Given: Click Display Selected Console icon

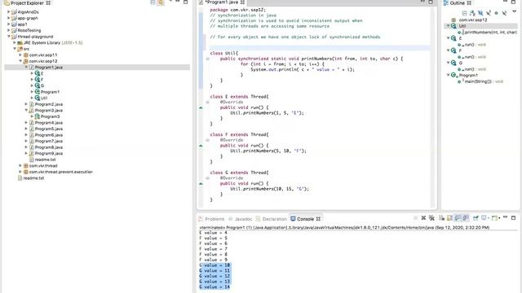Looking at the screenshot, I should 484,218.
